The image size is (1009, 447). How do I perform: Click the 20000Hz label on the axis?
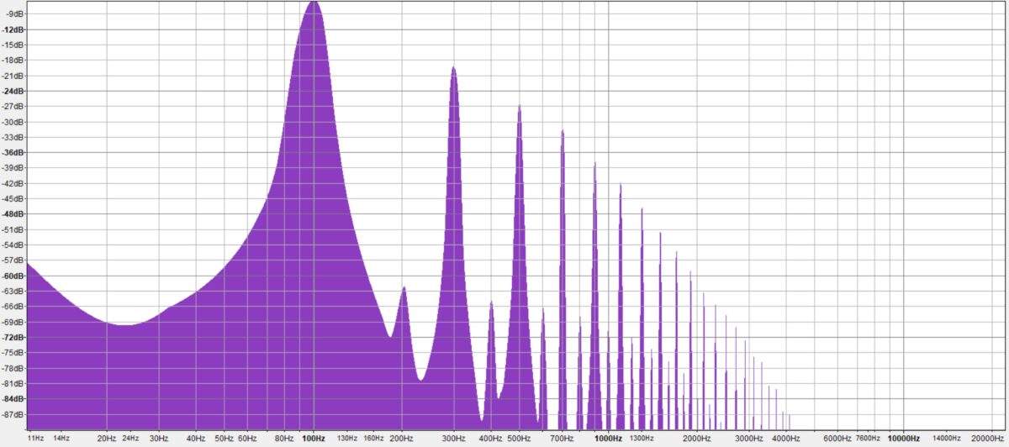pyautogui.click(x=987, y=439)
